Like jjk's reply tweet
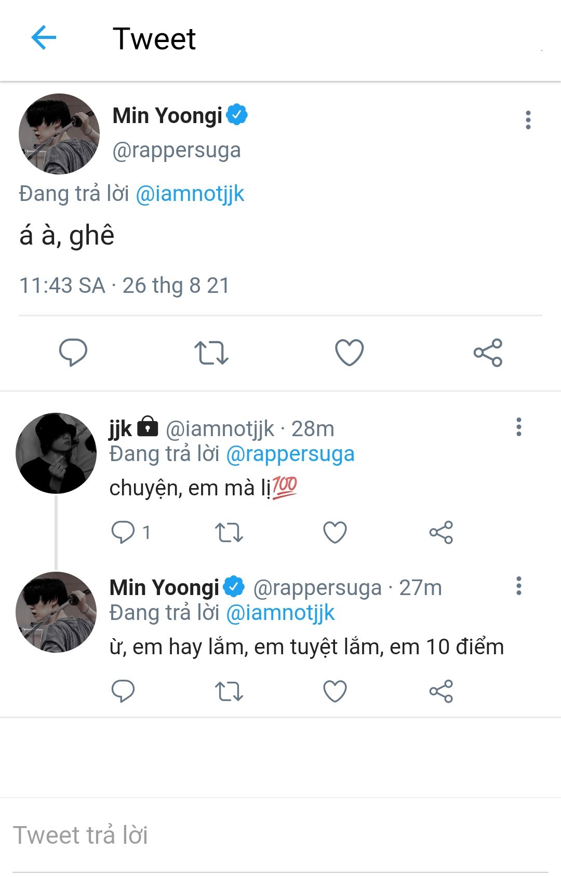 click(335, 533)
